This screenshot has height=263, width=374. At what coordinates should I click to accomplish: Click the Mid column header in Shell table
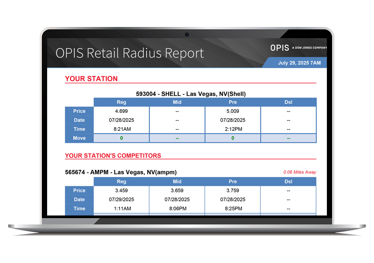(177, 102)
